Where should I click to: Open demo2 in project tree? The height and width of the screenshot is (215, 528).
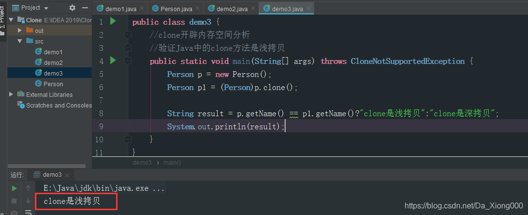(49, 62)
